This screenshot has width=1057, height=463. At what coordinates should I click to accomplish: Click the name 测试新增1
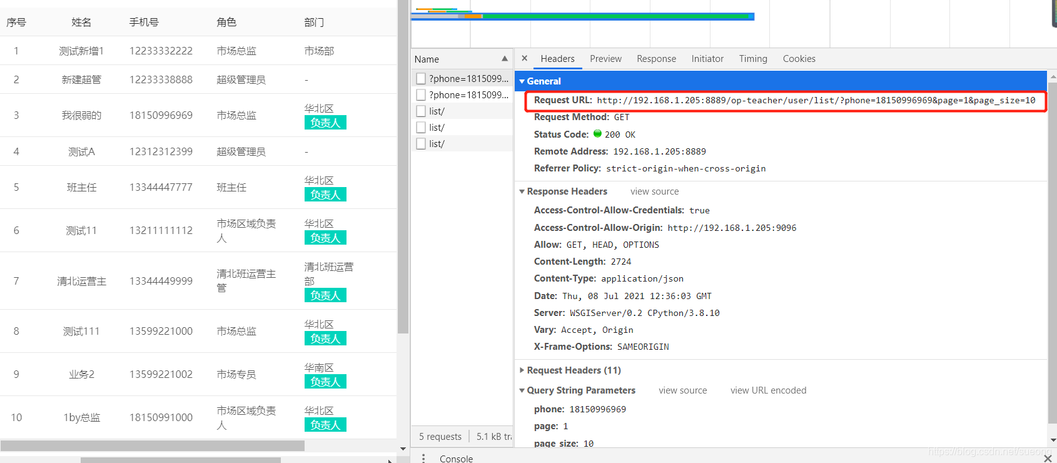(x=81, y=51)
